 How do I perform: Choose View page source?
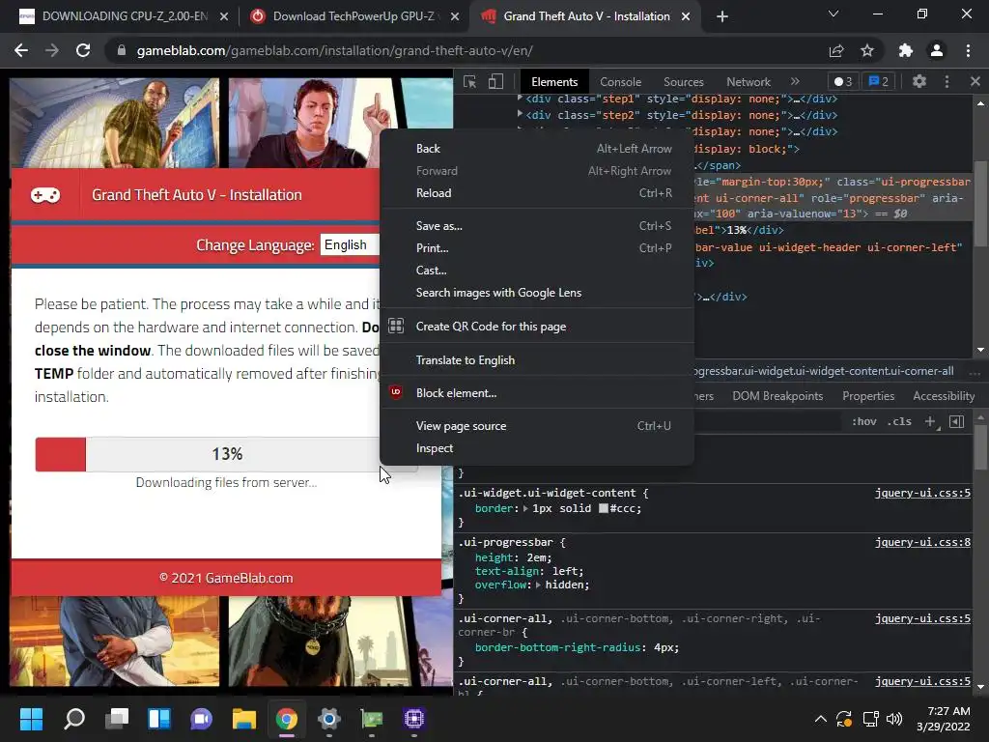point(537,426)
